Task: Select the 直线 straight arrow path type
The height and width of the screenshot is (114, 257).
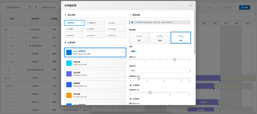Action: tap(139, 37)
